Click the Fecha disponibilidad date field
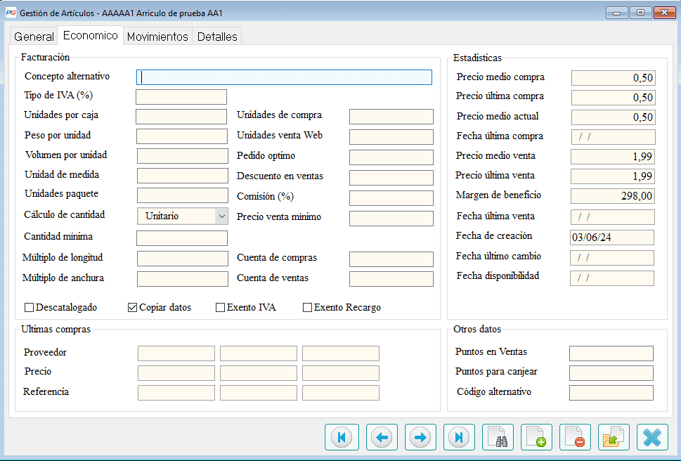The width and height of the screenshot is (681, 461). point(612,278)
